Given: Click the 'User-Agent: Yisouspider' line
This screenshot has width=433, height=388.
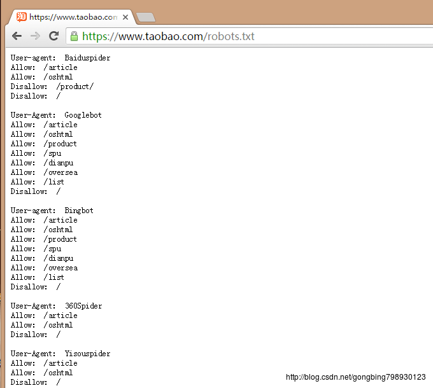Looking at the screenshot, I should pyautogui.click(x=60, y=354).
